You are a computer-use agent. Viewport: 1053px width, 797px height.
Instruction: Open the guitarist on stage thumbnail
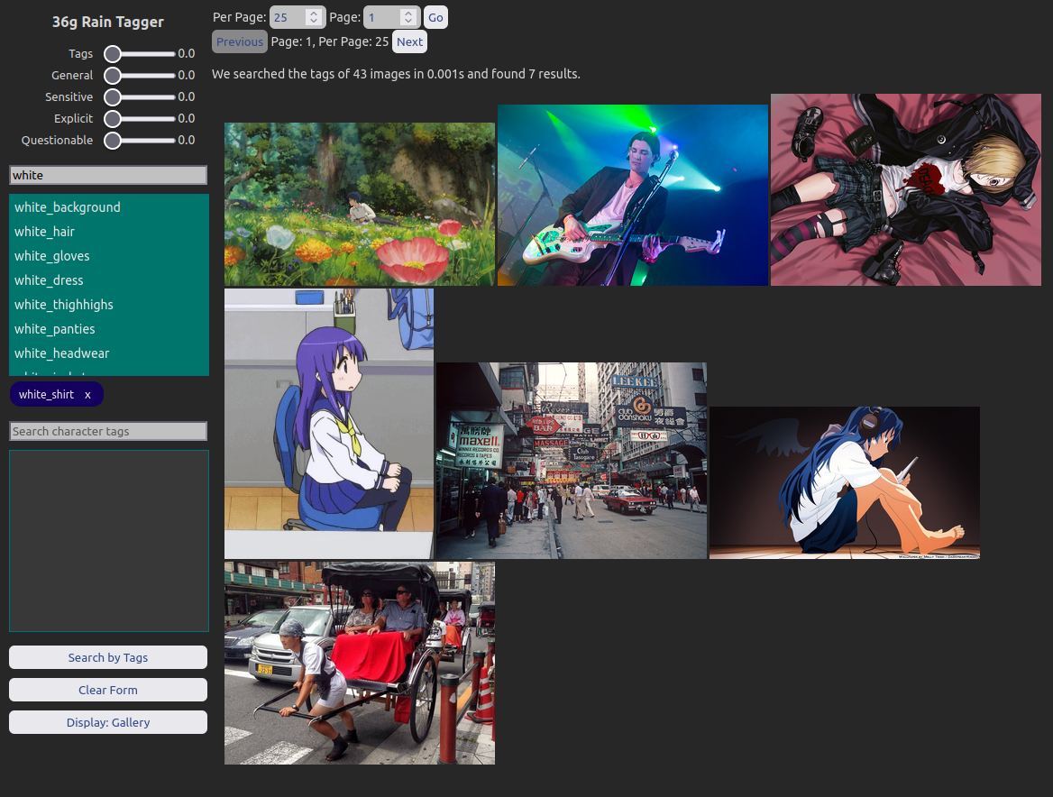pyautogui.click(x=633, y=196)
